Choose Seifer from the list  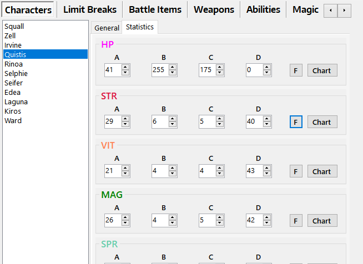pos(46,83)
